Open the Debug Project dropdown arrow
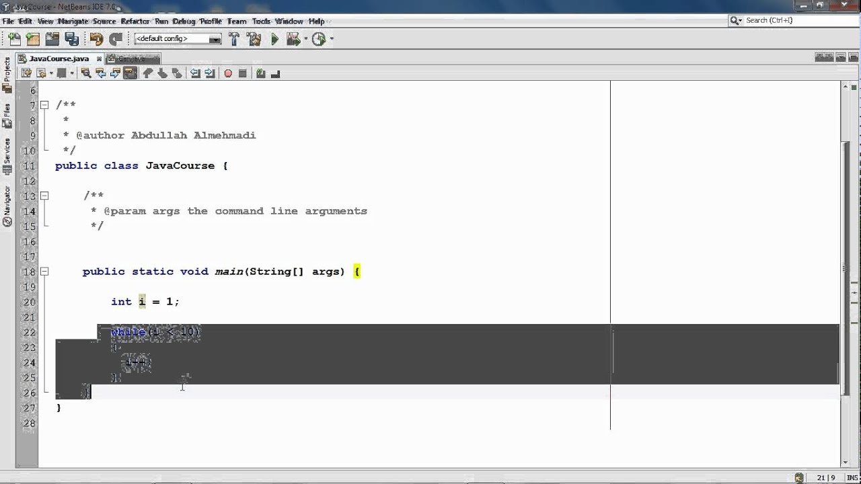The height and width of the screenshot is (484, 861). click(x=305, y=39)
